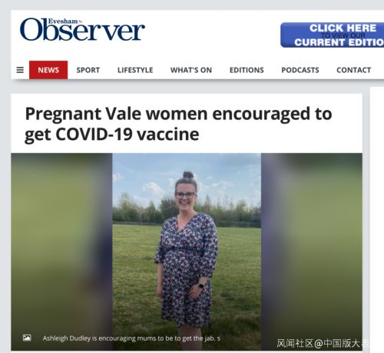This screenshot has height=353, width=384.
Task: Click the current edition banner button
Action: [x=333, y=35]
